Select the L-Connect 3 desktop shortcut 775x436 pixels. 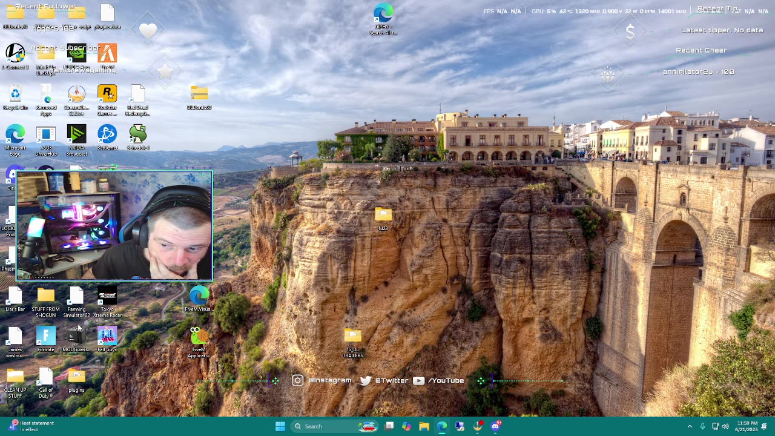(15, 56)
